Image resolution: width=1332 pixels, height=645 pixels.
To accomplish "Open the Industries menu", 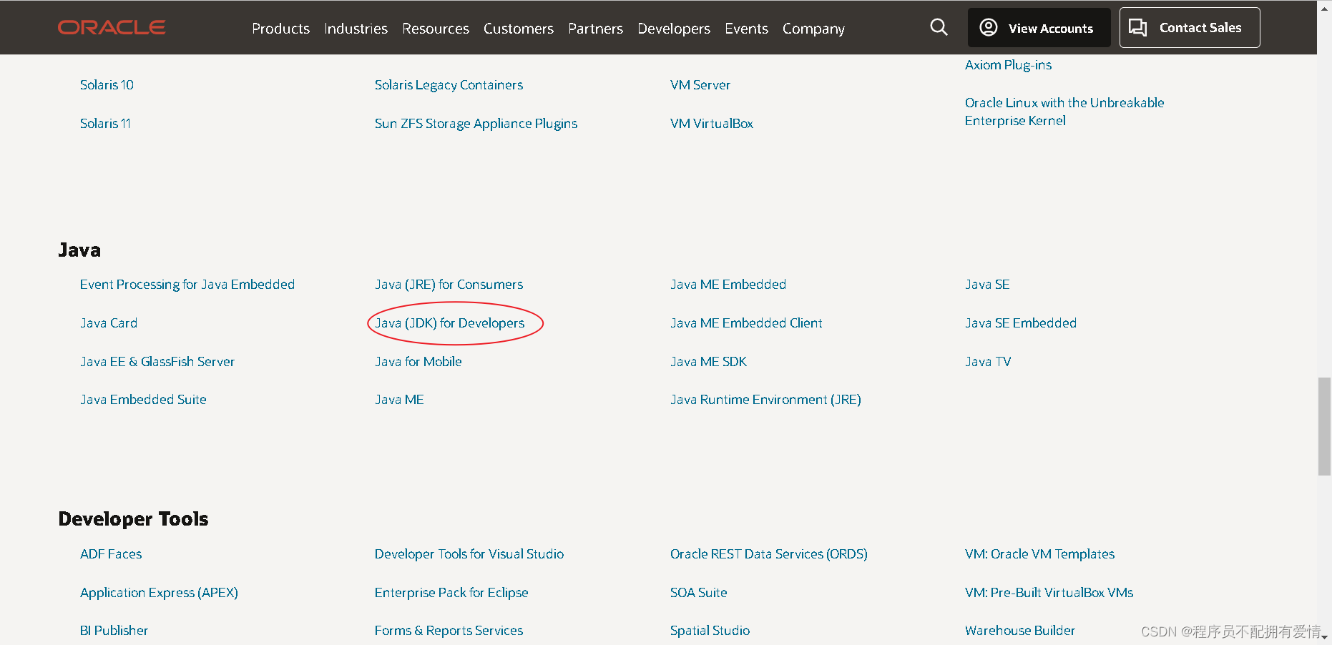I will (x=356, y=29).
